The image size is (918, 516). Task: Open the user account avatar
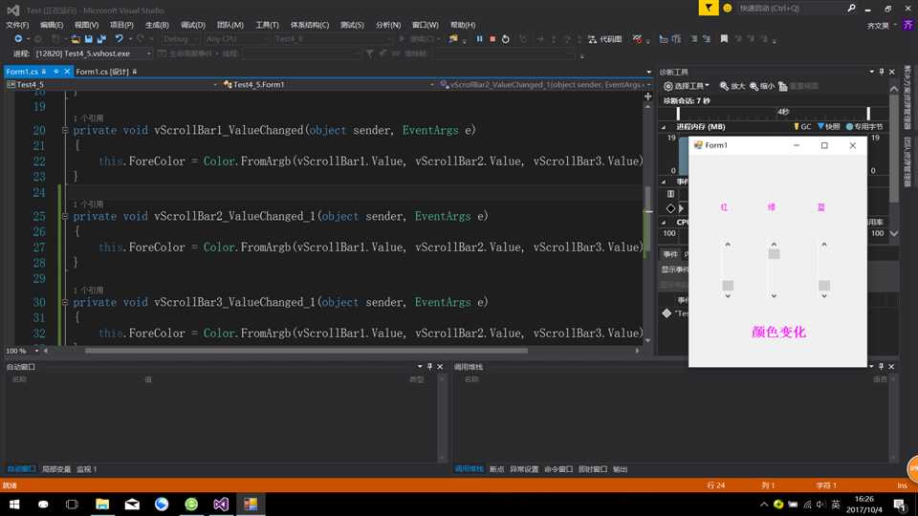[x=908, y=25]
